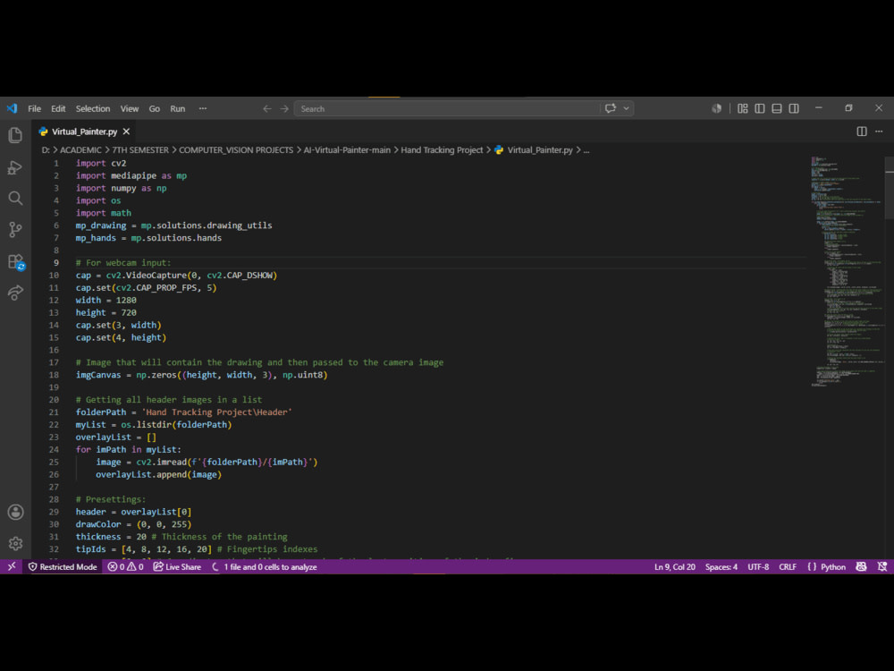
Task: Toggle the primary side bar
Action: [759, 108]
